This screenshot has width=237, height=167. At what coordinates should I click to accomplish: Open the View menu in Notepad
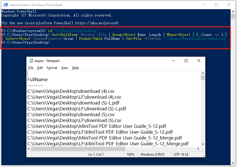64,68
